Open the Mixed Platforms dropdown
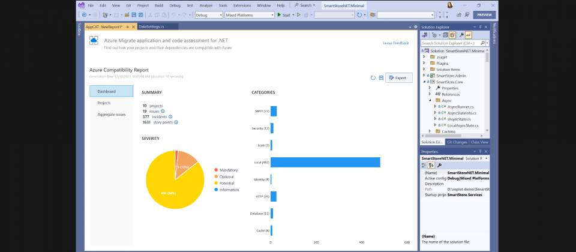Screen dimensions: 576x252 pos(249,15)
